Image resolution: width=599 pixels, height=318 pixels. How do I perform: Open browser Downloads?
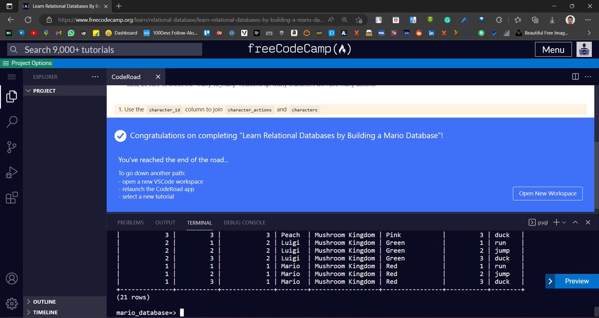click(x=553, y=19)
